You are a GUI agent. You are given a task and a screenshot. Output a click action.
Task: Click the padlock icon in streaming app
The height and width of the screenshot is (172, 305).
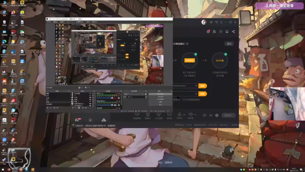point(214,32)
